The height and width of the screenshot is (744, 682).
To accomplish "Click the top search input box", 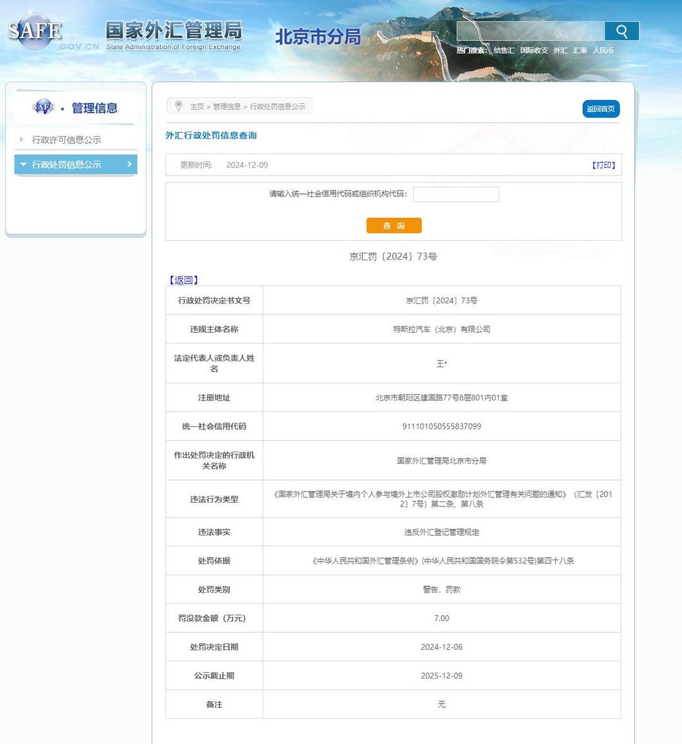I will tap(530, 30).
